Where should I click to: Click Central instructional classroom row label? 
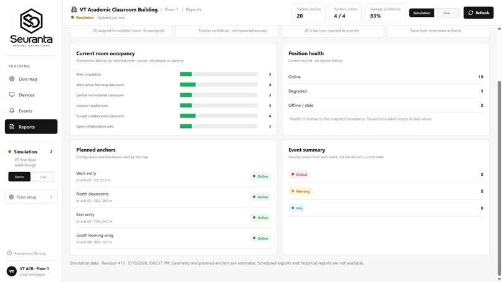click(x=100, y=95)
